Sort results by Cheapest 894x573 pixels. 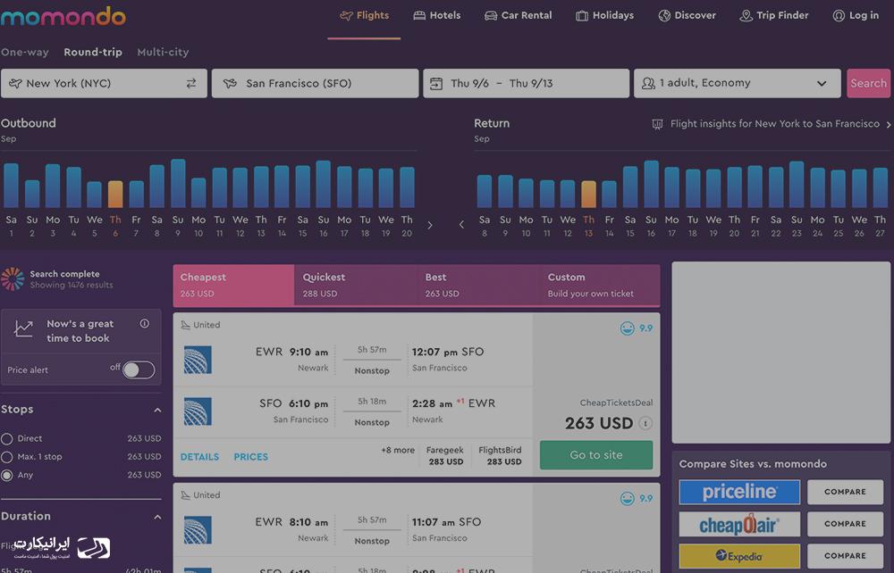[233, 285]
